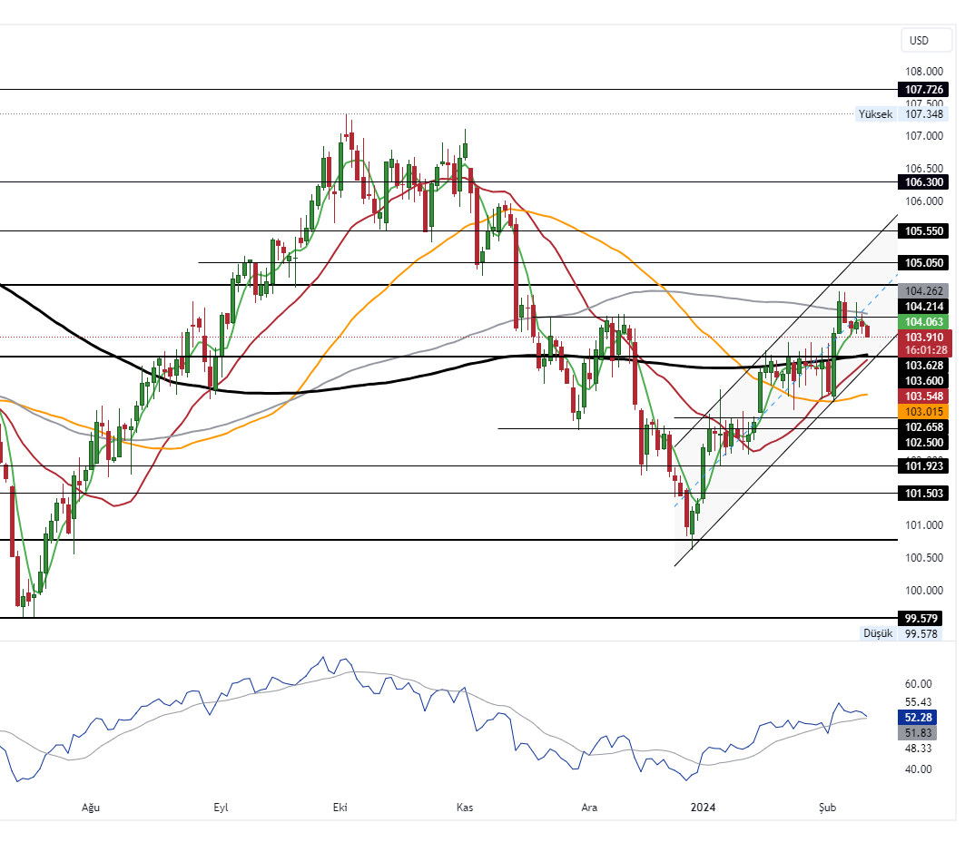This screenshot has width=965, height=852.
Task: Click the USD currency button
Action: (x=924, y=40)
